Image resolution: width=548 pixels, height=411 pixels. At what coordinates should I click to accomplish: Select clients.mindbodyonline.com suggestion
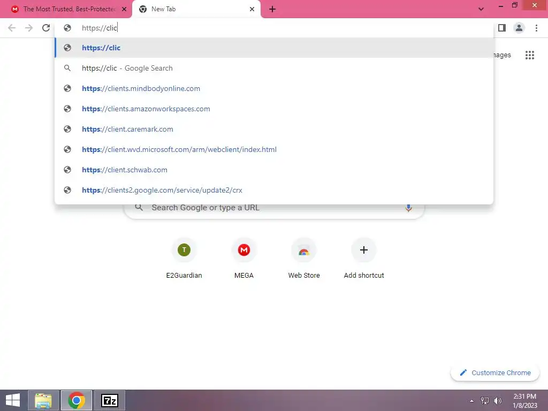click(274, 88)
